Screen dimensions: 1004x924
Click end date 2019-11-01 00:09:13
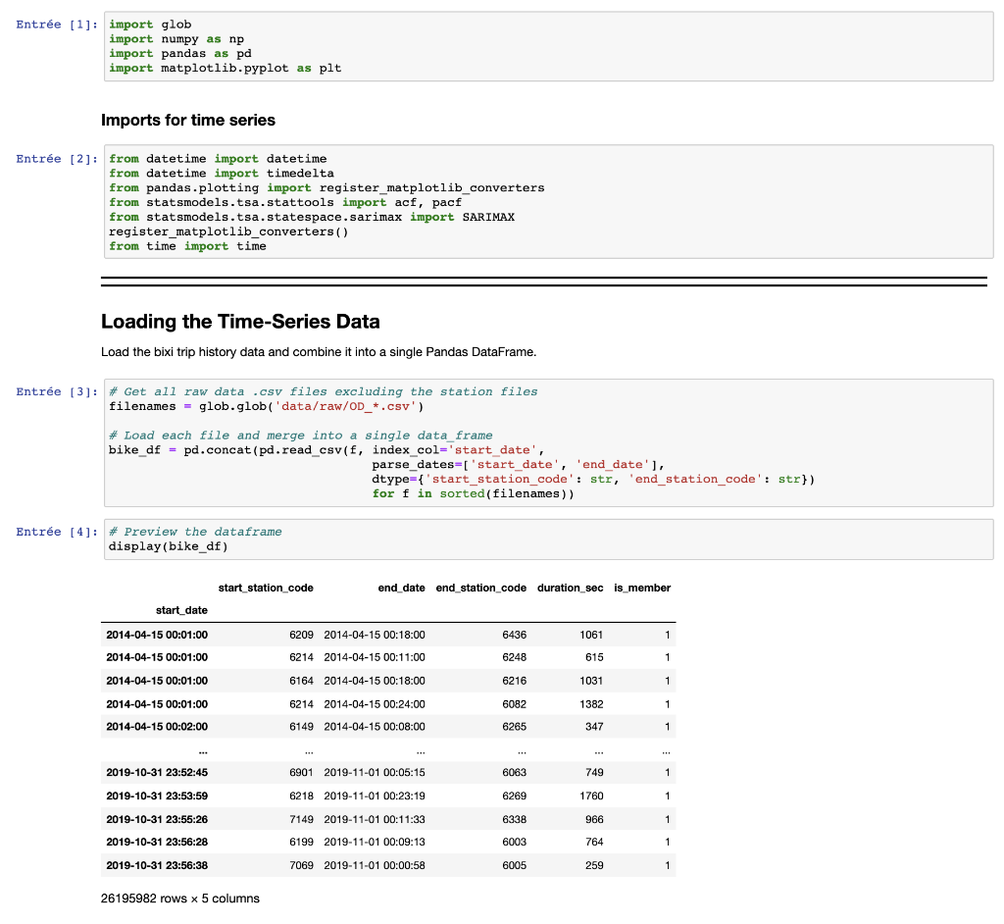tap(375, 842)
